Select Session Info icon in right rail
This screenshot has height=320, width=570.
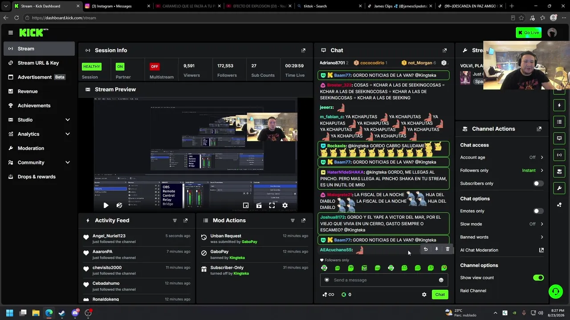[559, 155]
